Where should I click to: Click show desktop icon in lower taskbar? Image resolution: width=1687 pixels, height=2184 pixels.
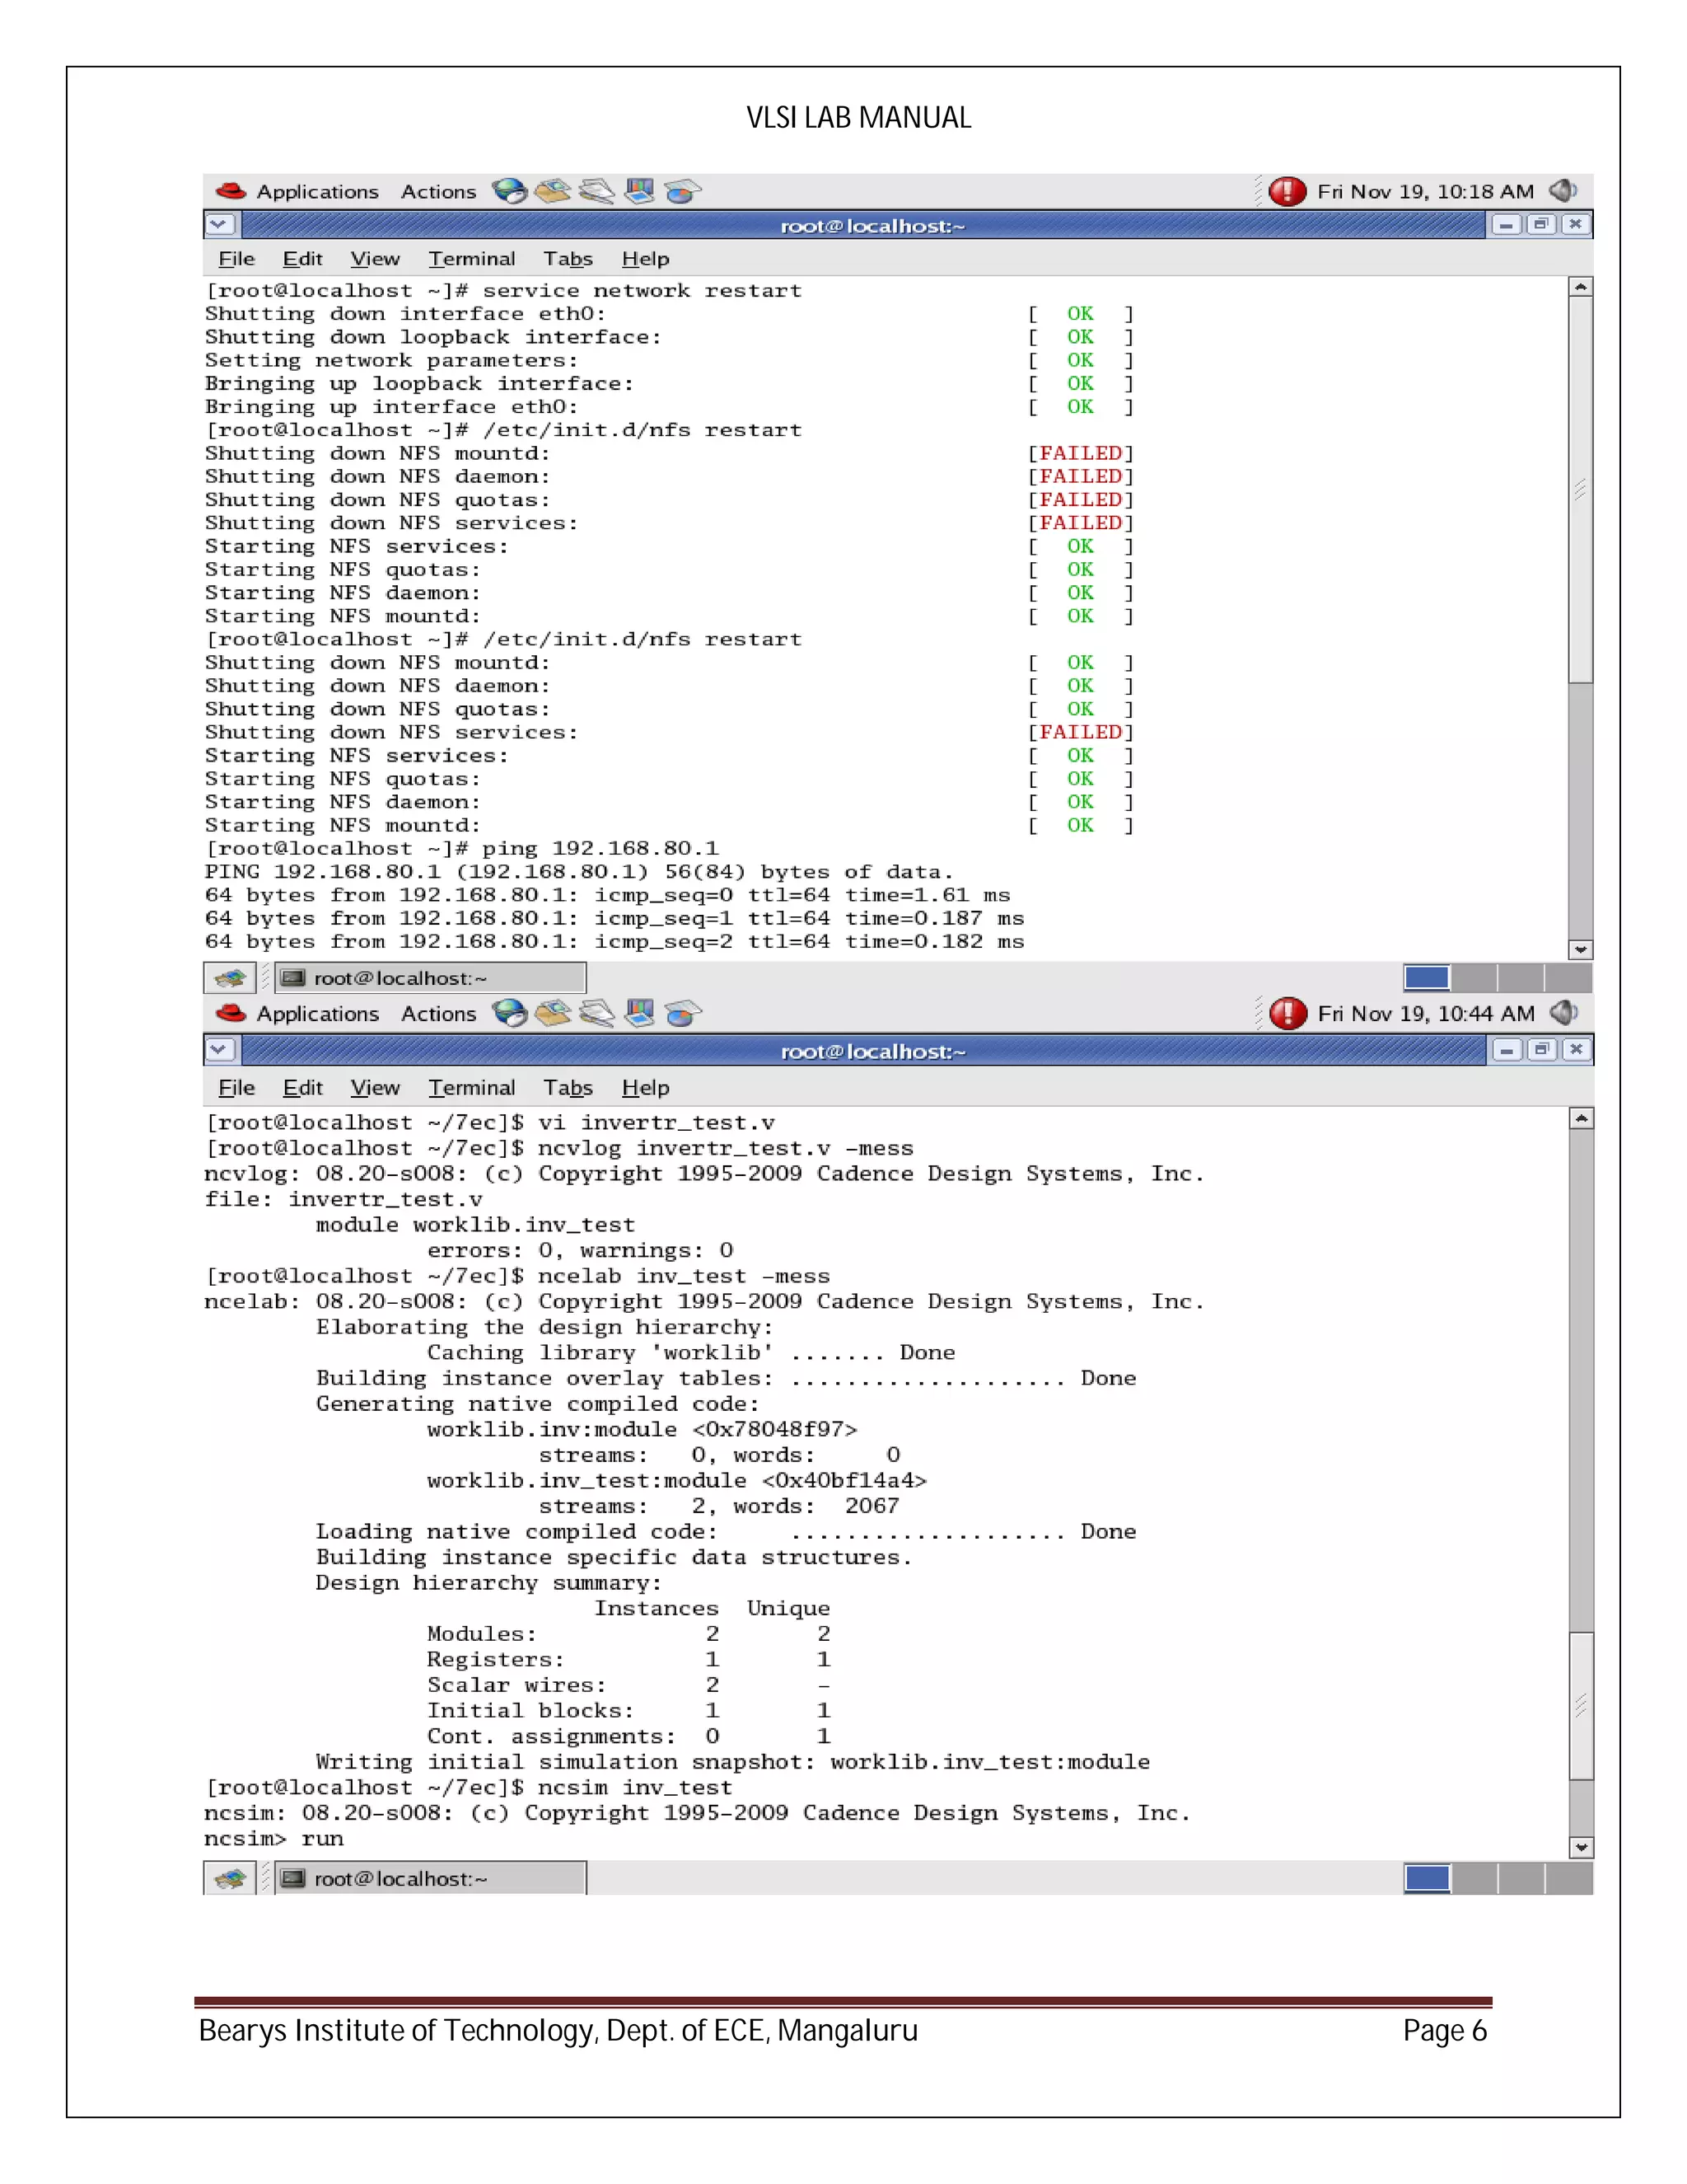click(x=230, y=1879)
